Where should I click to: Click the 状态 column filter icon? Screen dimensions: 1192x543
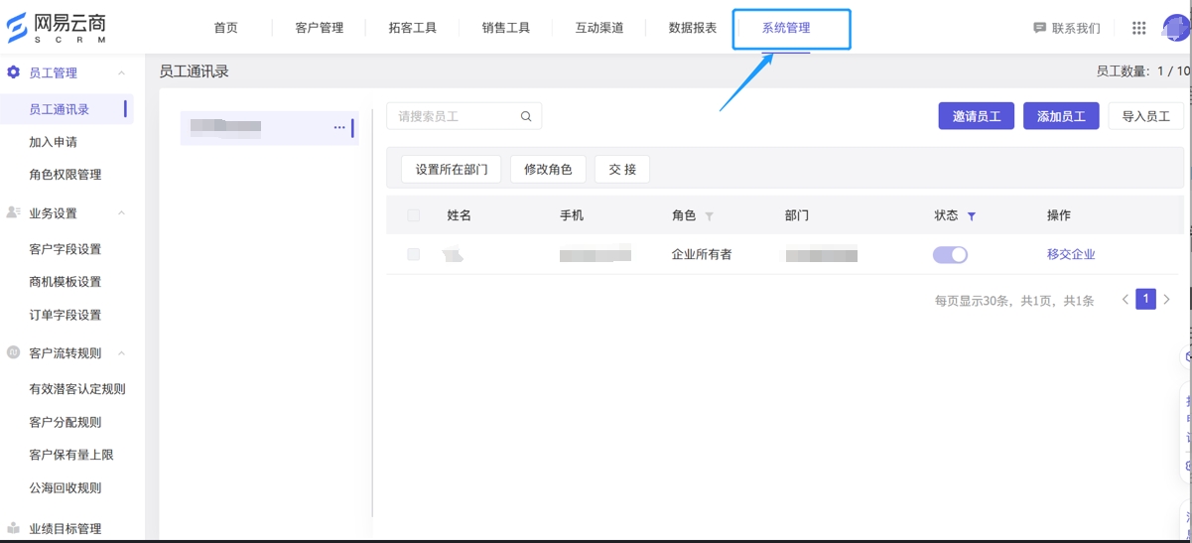point(972,216)
